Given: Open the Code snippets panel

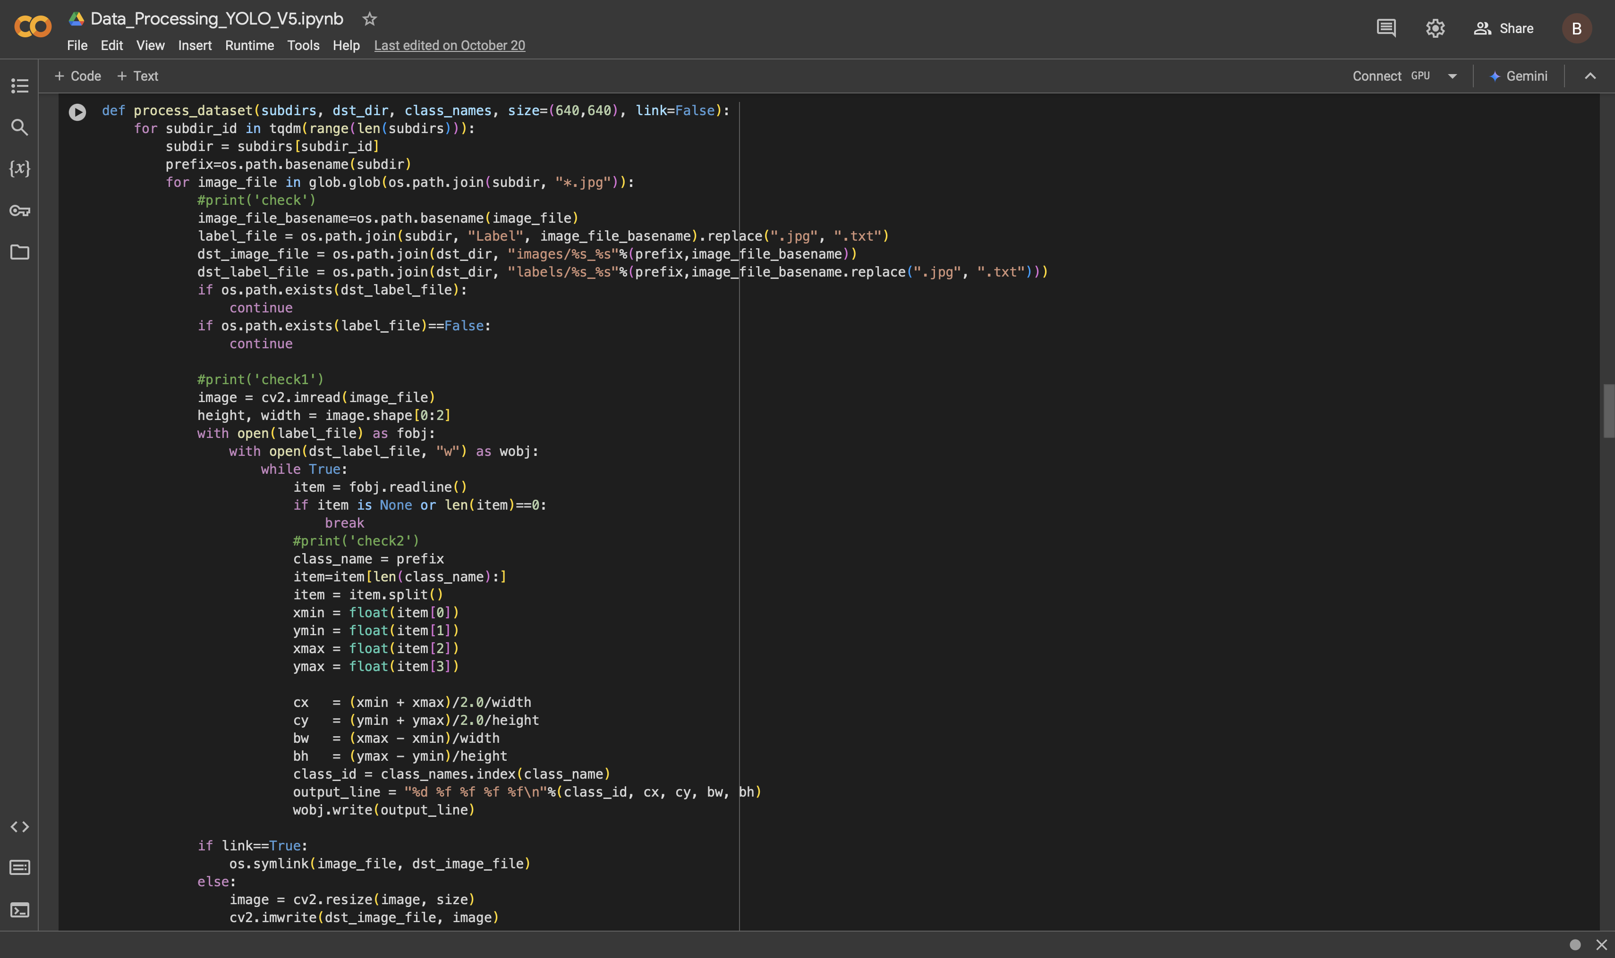Looking at the screenshot, I should click(20, 826).
